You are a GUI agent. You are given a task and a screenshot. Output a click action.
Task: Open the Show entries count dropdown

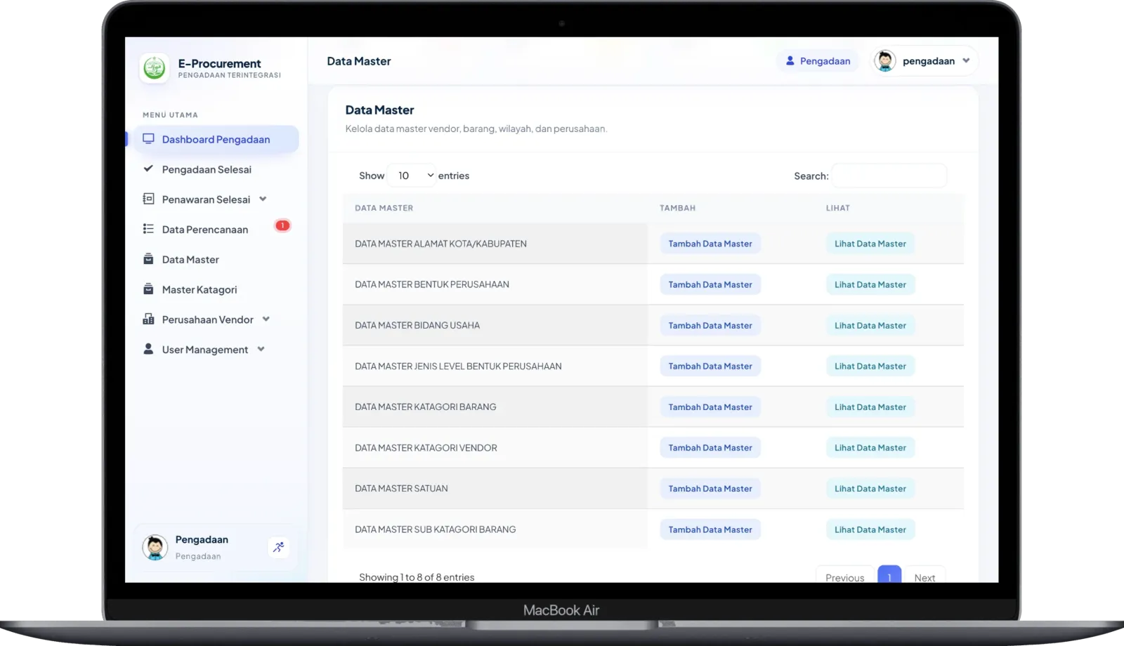[x=412, y=176]
